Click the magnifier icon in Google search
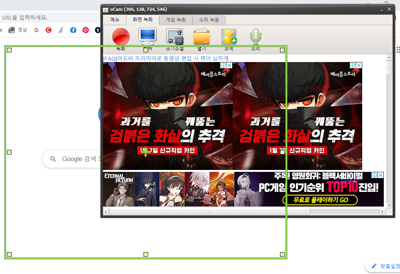The image size is (400, 274). point(53,159)
